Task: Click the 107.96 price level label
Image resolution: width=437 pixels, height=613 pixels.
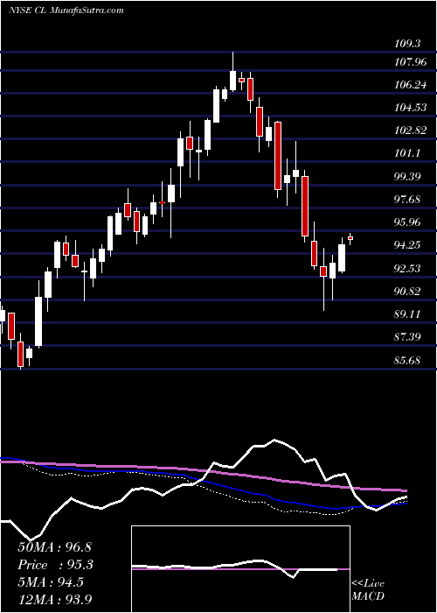Action: click(x=411, y=62)
